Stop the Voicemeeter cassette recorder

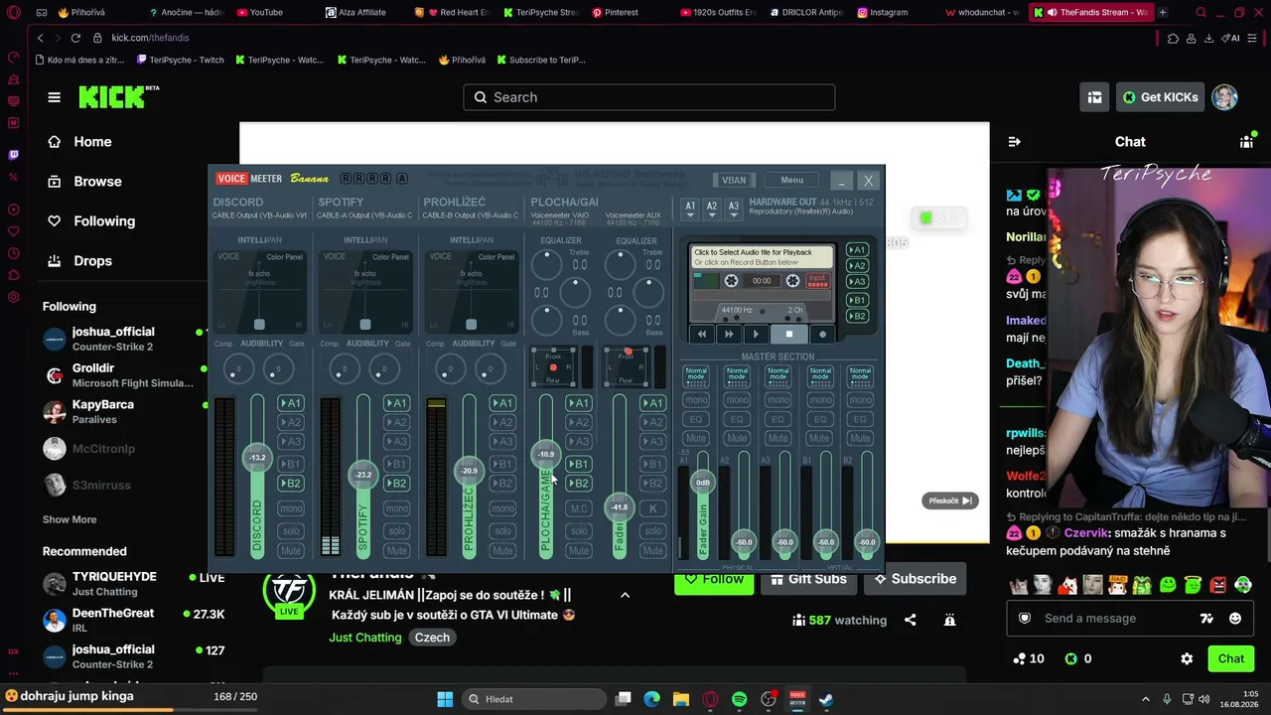789,335
